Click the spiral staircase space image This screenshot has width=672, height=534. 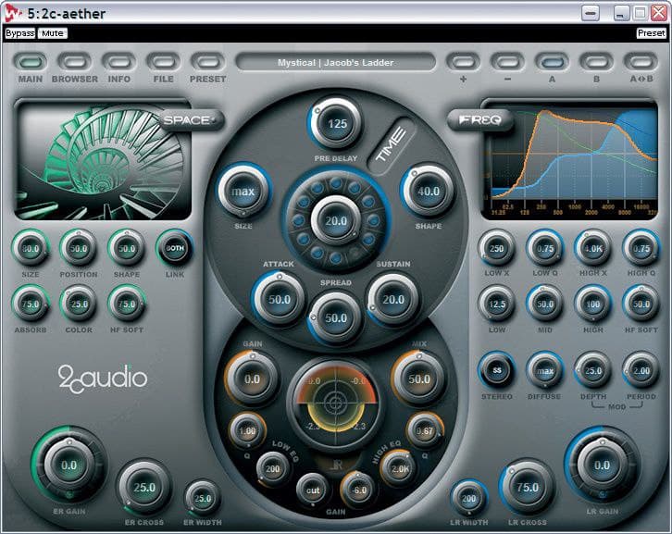[x=103, y=161]
